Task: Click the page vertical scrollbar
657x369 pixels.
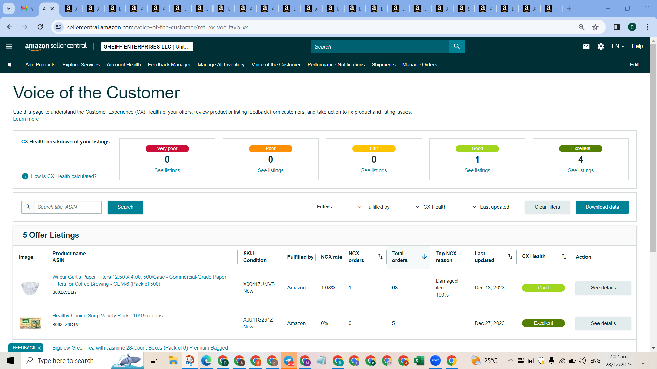Action: [653, 149]
